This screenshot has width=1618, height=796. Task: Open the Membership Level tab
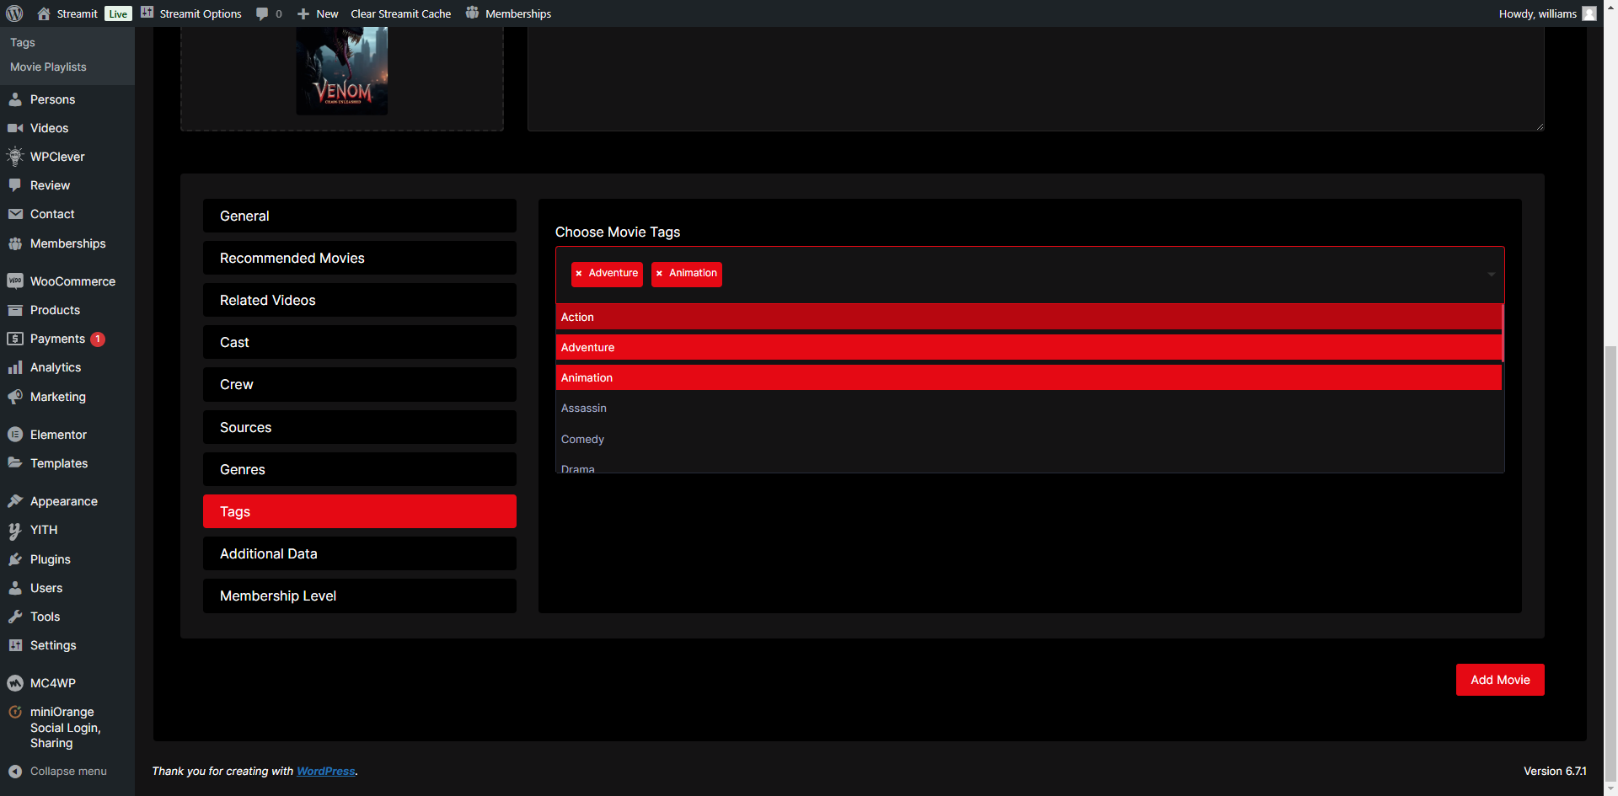pyautogui.click(x=360, y=596)
